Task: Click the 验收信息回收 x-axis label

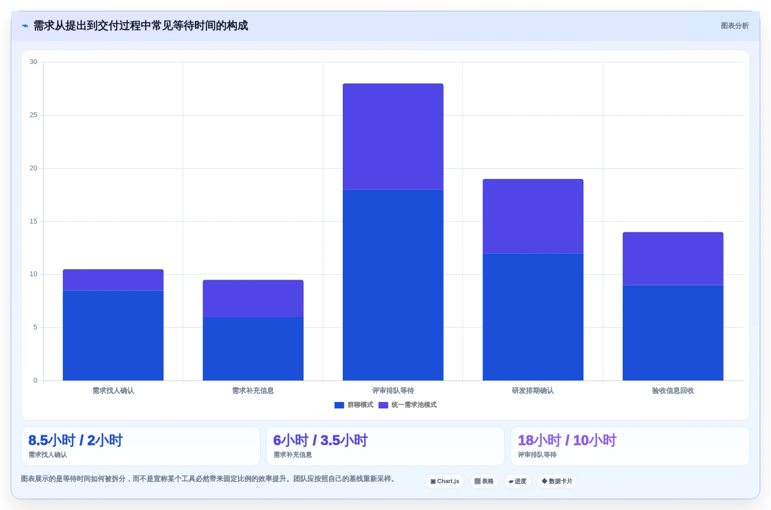Action: [673, 391]
